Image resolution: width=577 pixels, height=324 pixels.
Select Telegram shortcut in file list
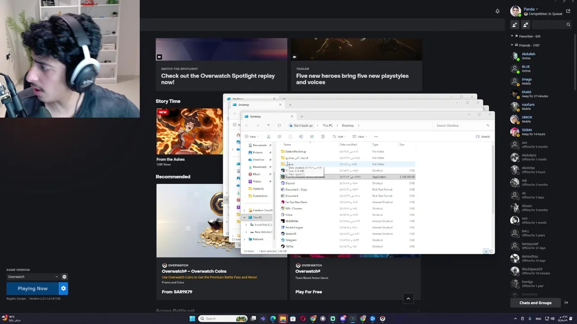point(347,240)
